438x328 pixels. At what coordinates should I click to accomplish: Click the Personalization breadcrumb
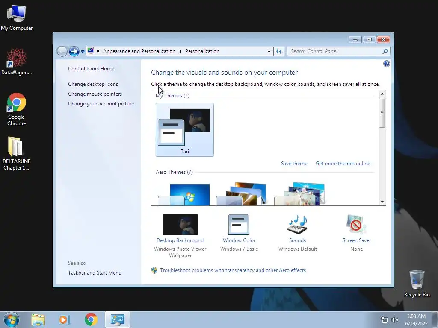point(202,51)
